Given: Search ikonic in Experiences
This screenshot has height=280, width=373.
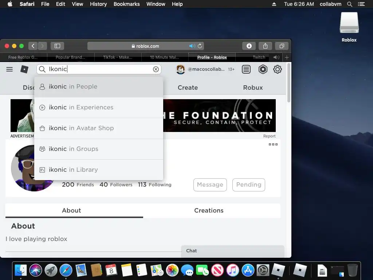Looking at the screenshot, I should pyautogui.click(x=99, y=108).
